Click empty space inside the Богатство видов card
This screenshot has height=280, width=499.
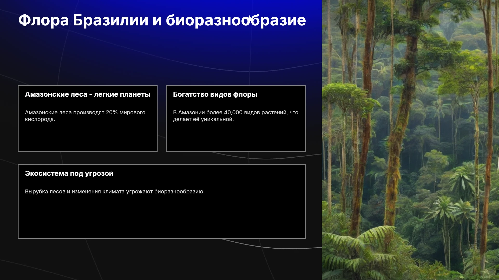coord(236,137)
